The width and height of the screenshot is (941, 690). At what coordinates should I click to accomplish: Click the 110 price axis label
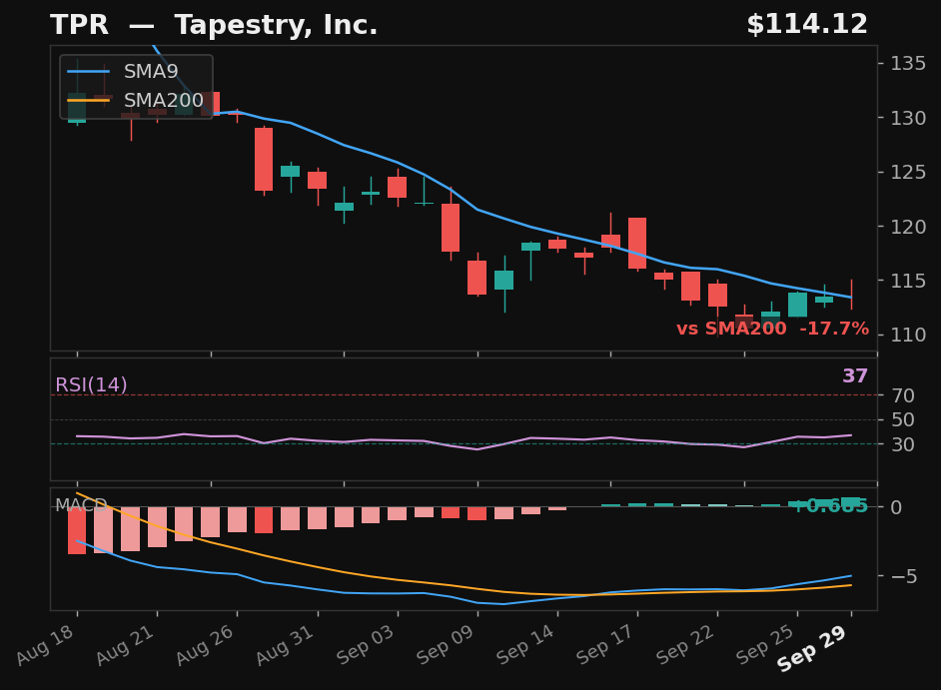(908, 335)
